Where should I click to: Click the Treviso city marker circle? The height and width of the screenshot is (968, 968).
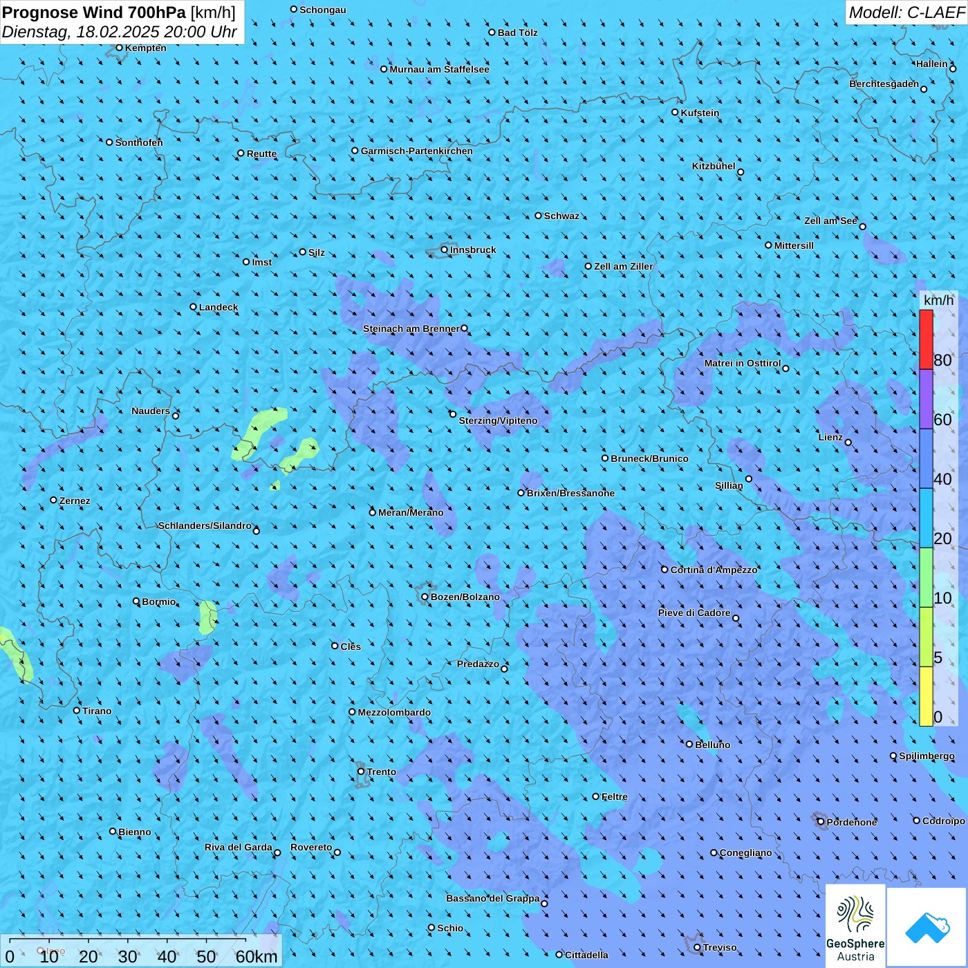tap(698, 947)
